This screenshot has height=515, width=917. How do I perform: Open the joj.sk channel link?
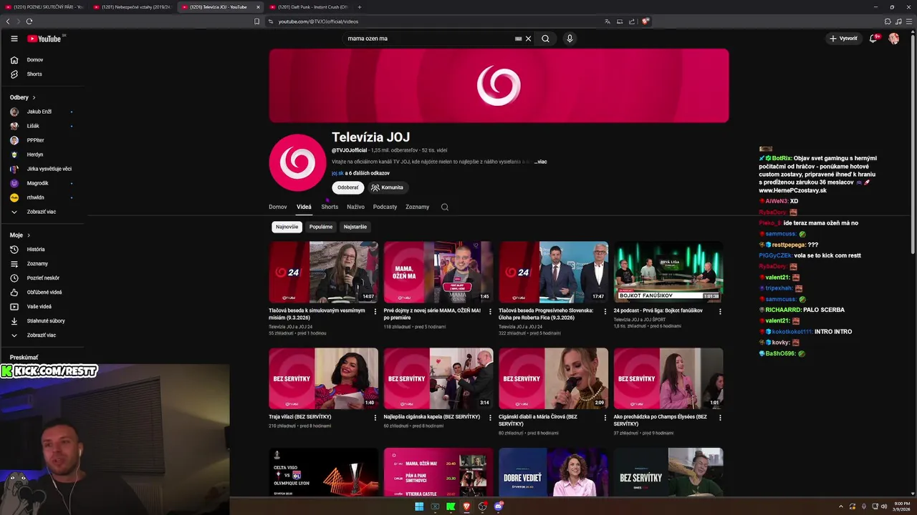click(x=337, y=173)
